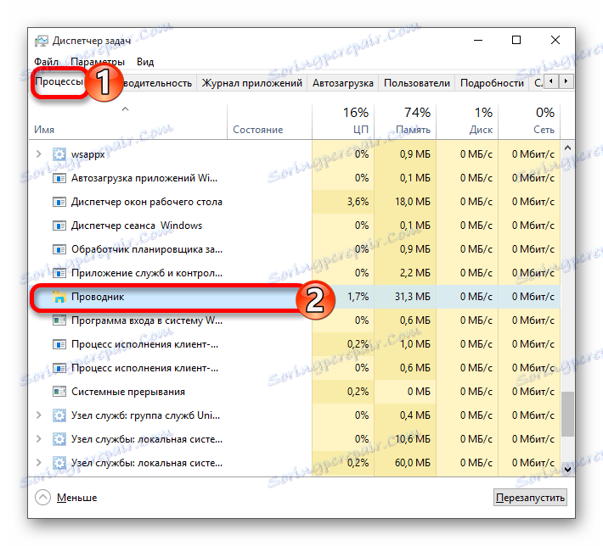Click the Меньше details link

click(77, 498)
